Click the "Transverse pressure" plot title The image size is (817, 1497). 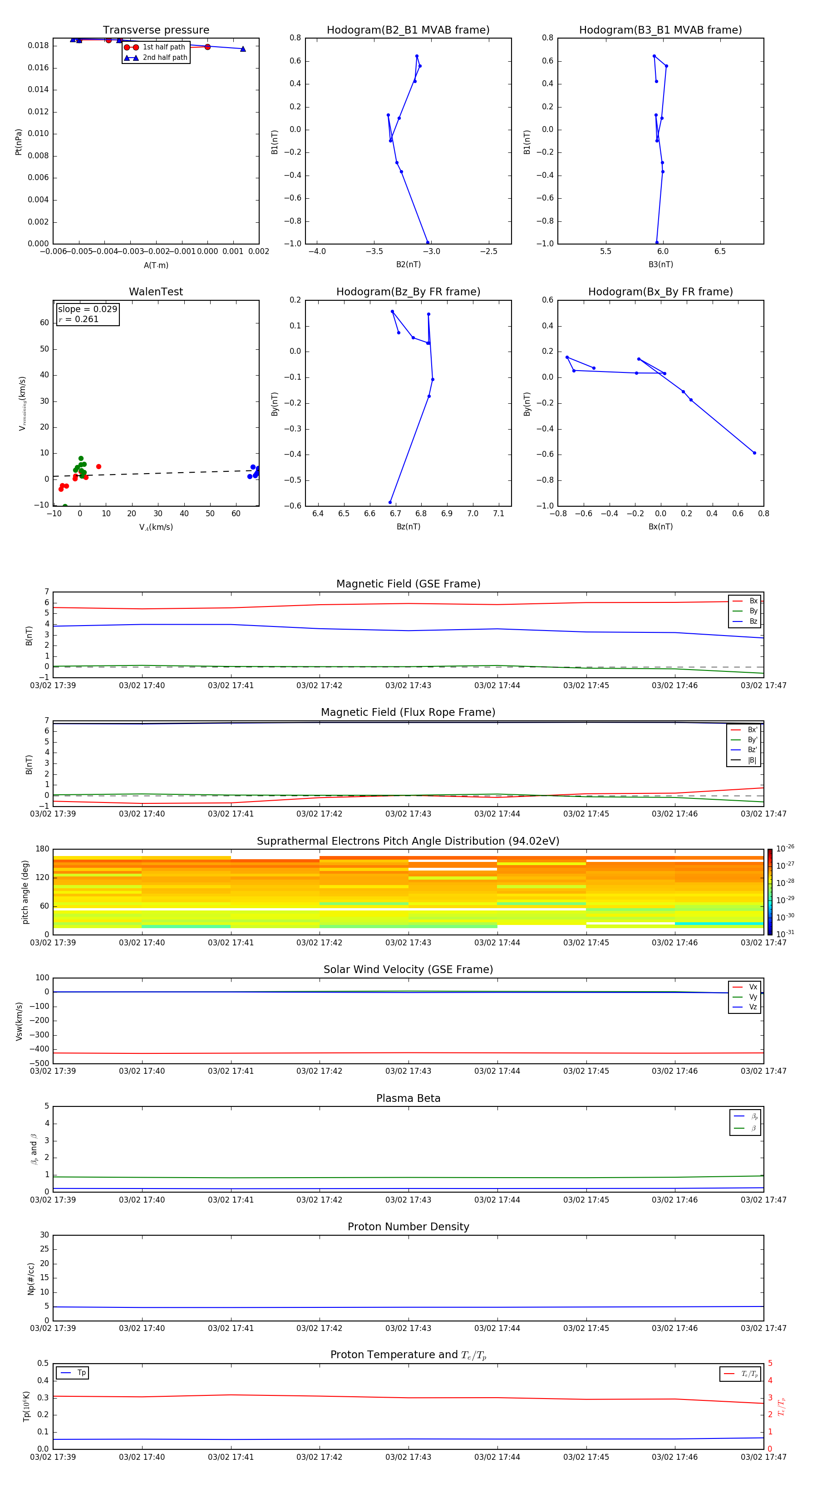pos(156,30)
